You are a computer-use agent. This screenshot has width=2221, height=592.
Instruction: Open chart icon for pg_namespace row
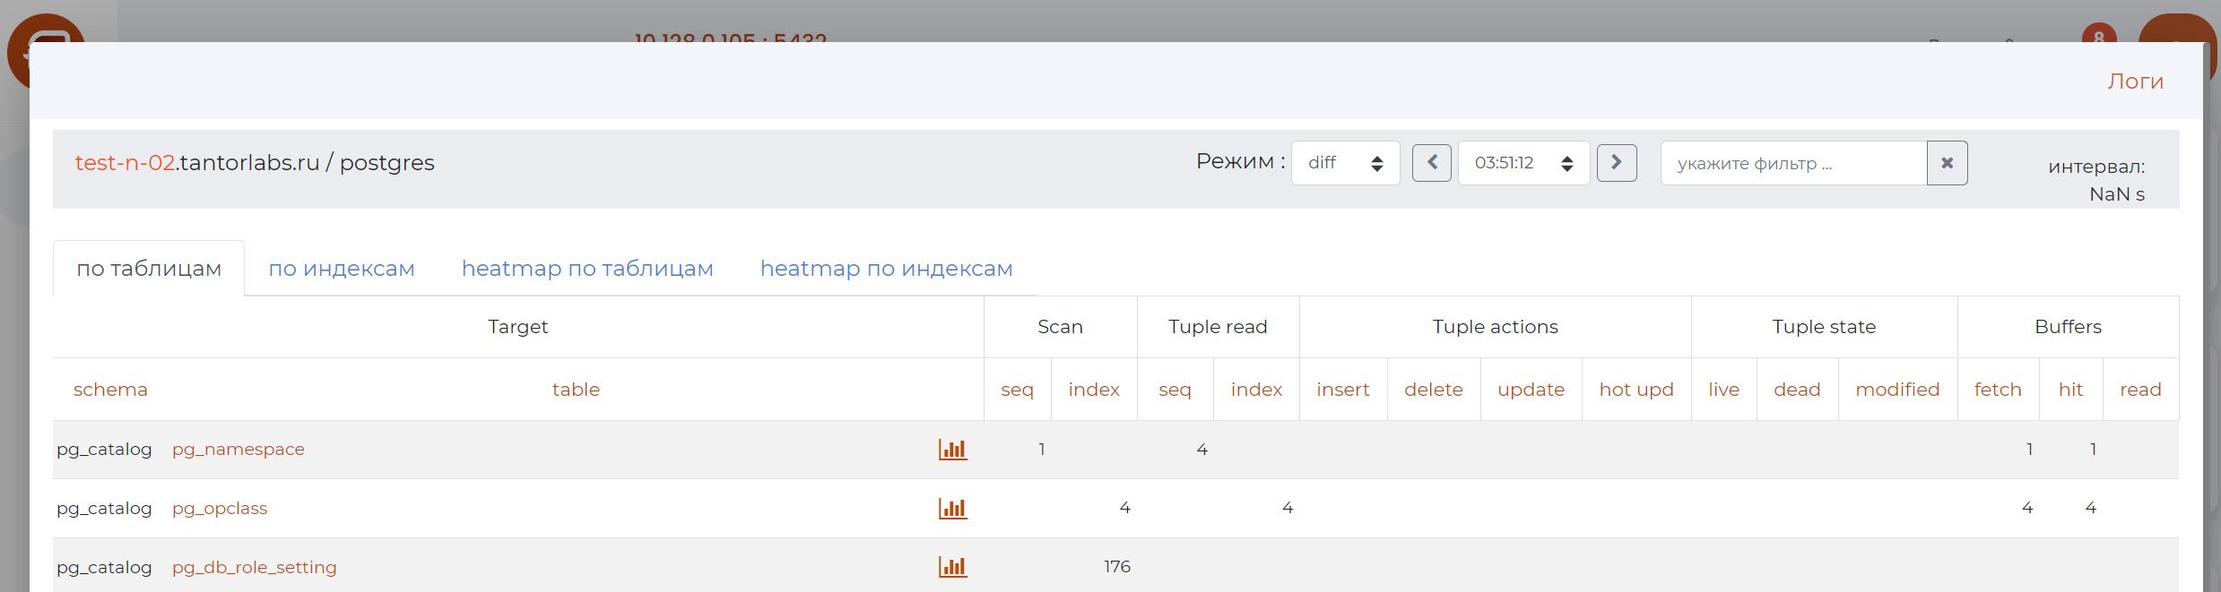pos(952,449)
